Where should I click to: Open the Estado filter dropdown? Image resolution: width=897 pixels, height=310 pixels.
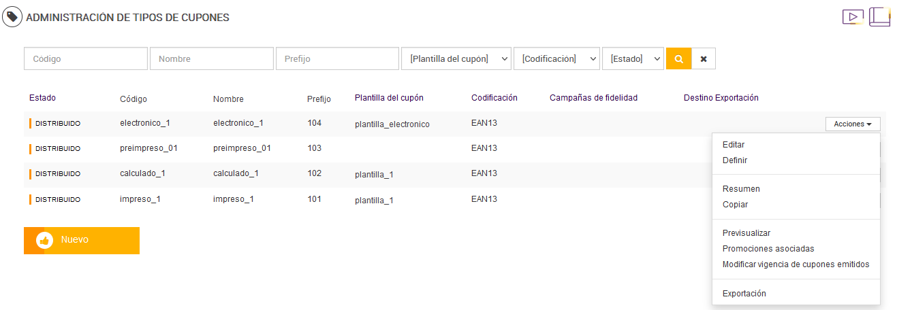[x=633, y=58]
